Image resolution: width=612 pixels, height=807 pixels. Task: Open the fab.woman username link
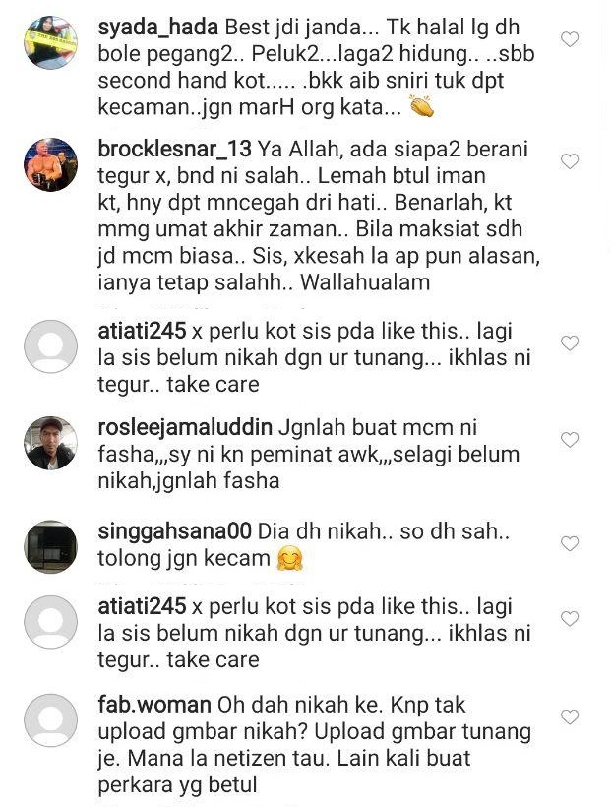(154, 705)
